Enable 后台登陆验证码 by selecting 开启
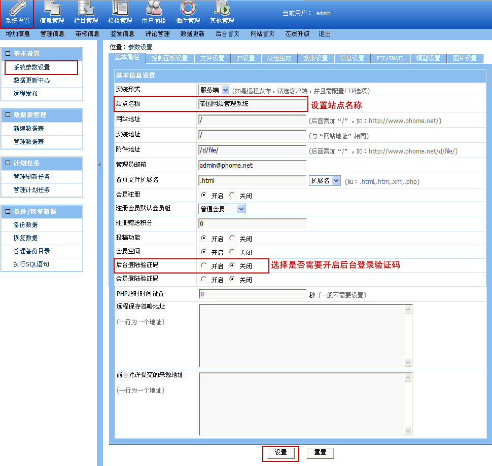Viewport: 492px width, 466px height. [x=204, y=265]
